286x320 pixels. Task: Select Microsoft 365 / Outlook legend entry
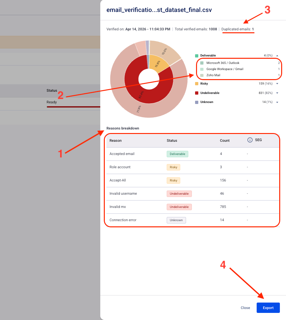223,63
